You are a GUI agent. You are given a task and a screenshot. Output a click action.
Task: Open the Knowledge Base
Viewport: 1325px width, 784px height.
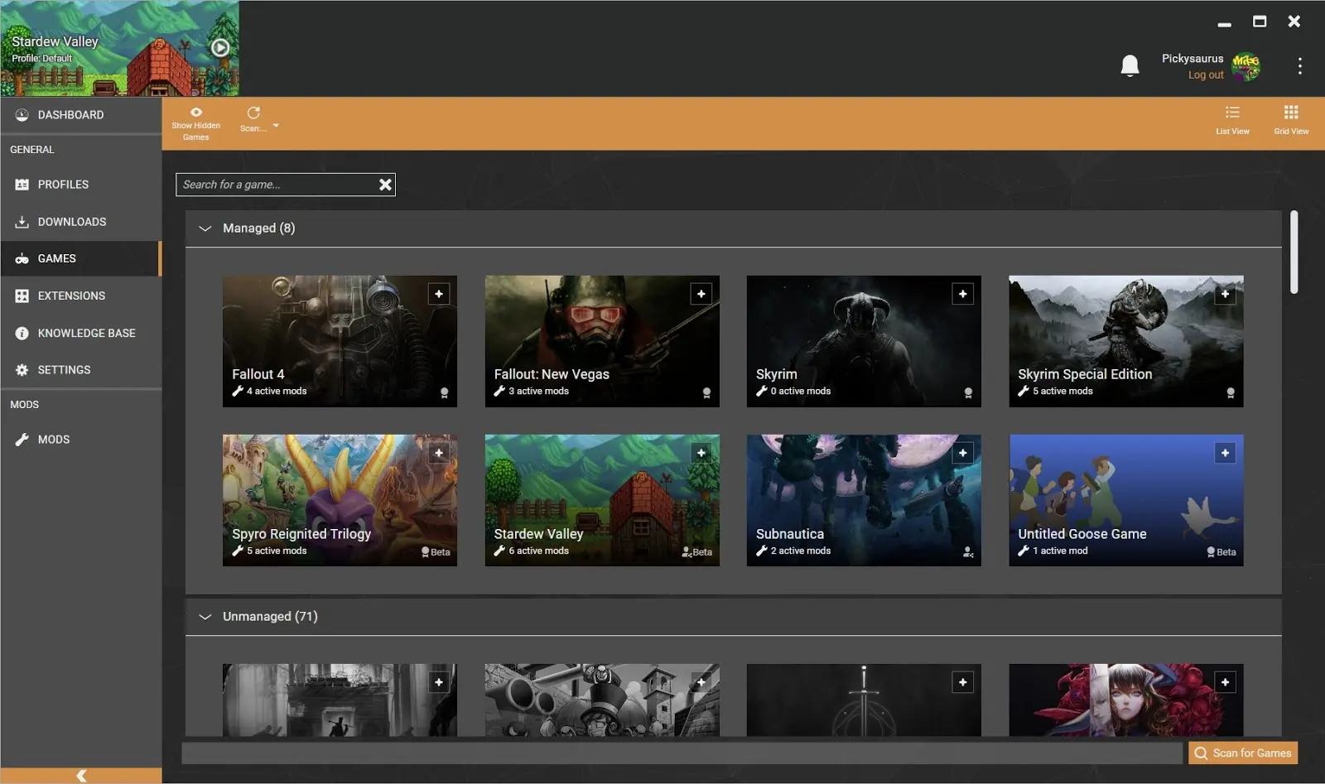80,333
